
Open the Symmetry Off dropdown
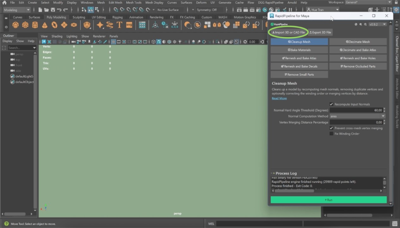point(193,10)
